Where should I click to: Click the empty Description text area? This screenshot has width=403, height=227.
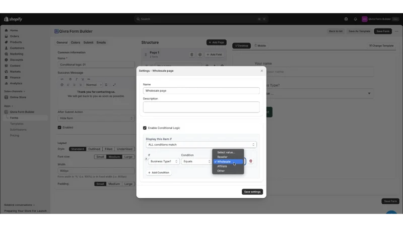(x=201, y=107)
